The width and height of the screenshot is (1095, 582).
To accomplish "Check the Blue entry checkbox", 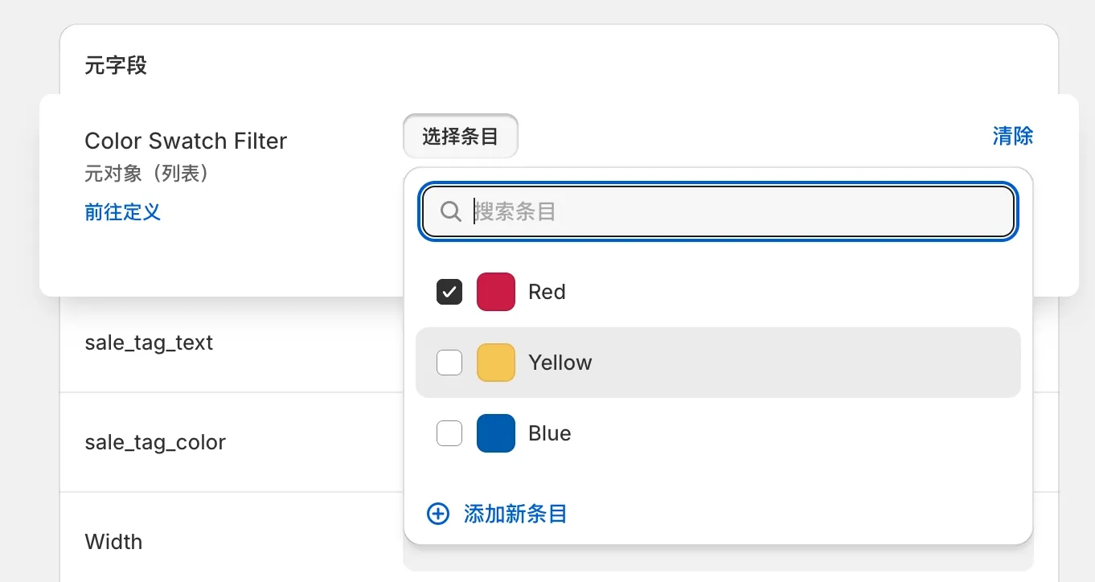I will pos(449,432).
